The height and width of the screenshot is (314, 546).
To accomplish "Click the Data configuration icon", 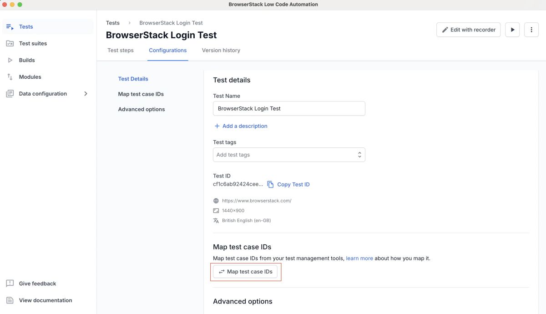I will [10, 94].
